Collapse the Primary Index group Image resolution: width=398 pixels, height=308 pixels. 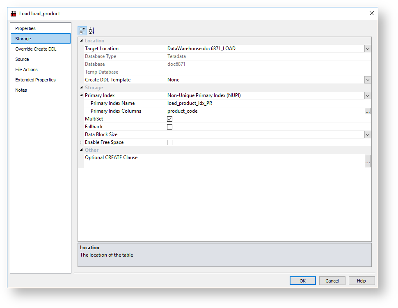coord(81,95)
